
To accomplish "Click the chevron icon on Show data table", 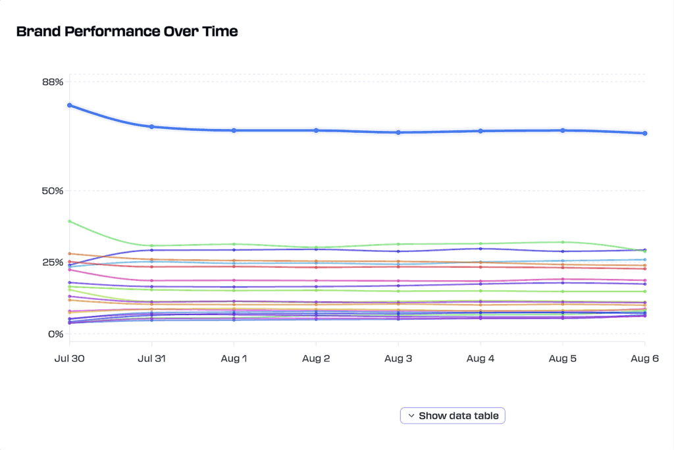I will point(411,415).
